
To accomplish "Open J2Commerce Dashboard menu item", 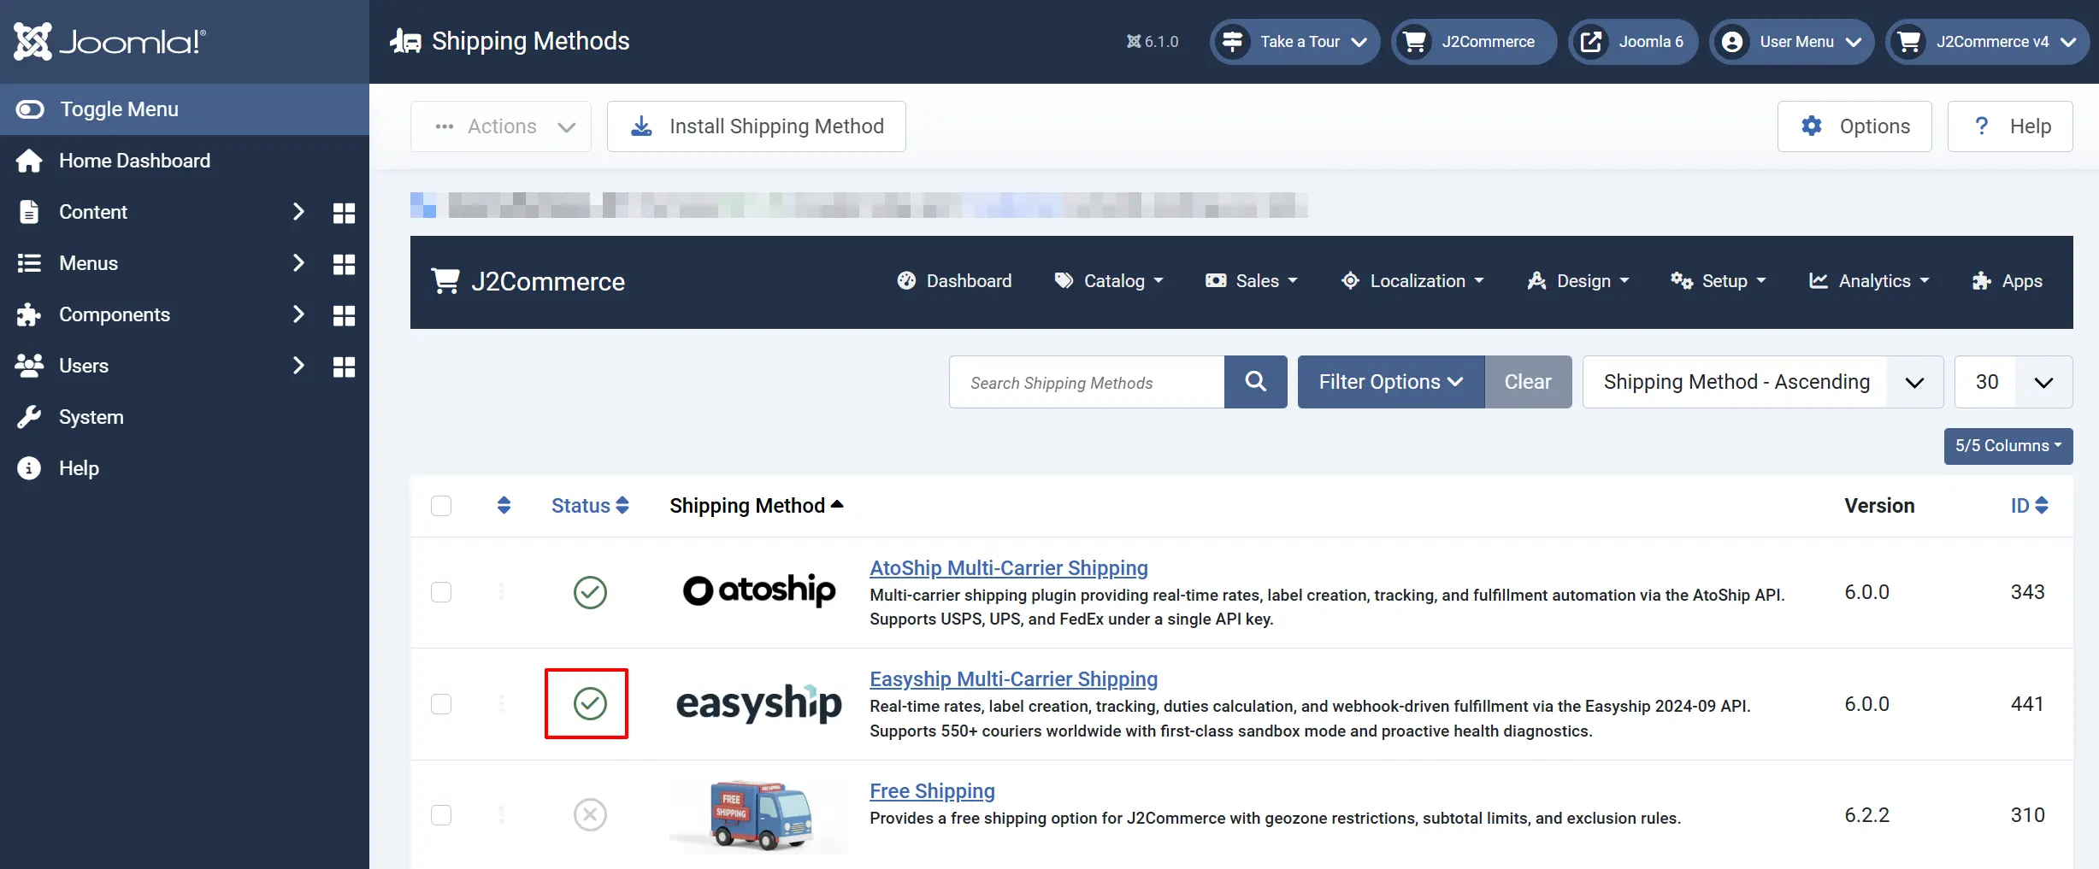I will [x=954, y=281].
